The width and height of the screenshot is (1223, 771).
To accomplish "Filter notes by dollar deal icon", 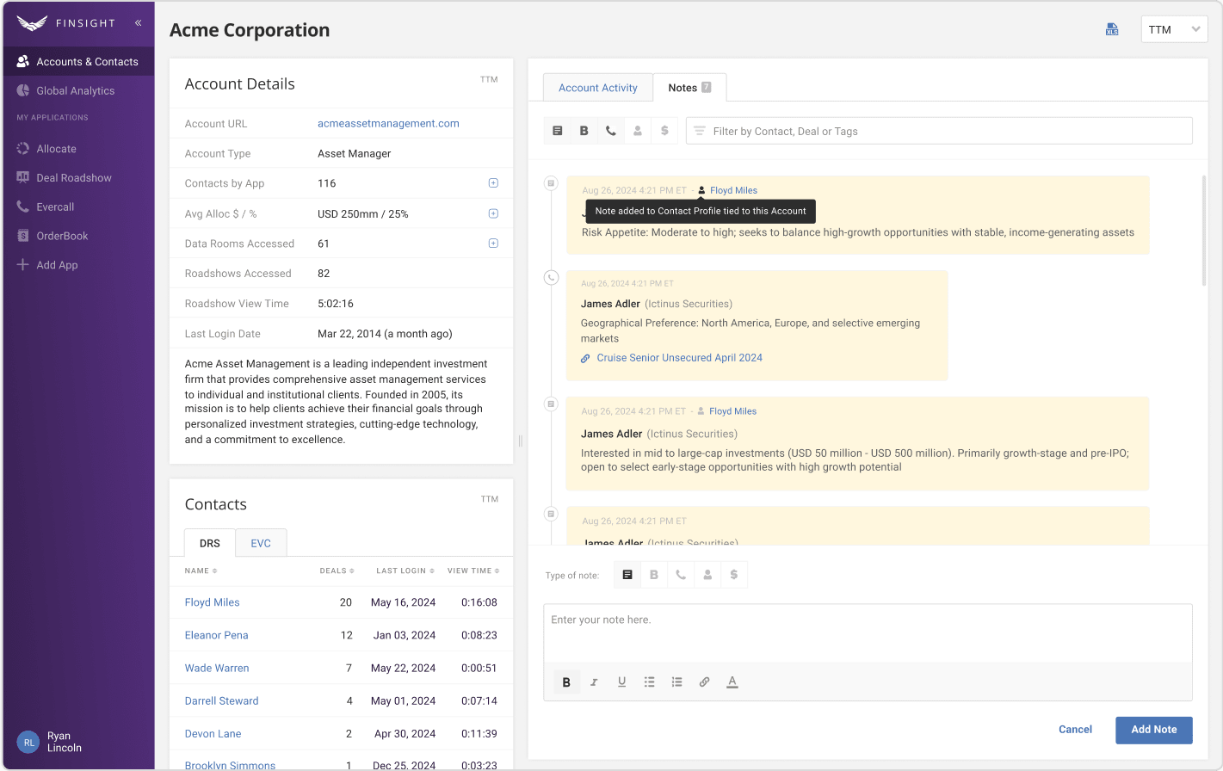I will pos(664,131).
